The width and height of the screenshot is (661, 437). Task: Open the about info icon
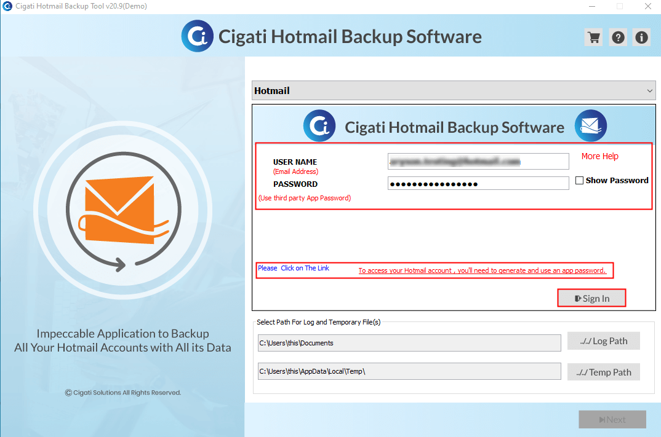click(x=641, y=37)
